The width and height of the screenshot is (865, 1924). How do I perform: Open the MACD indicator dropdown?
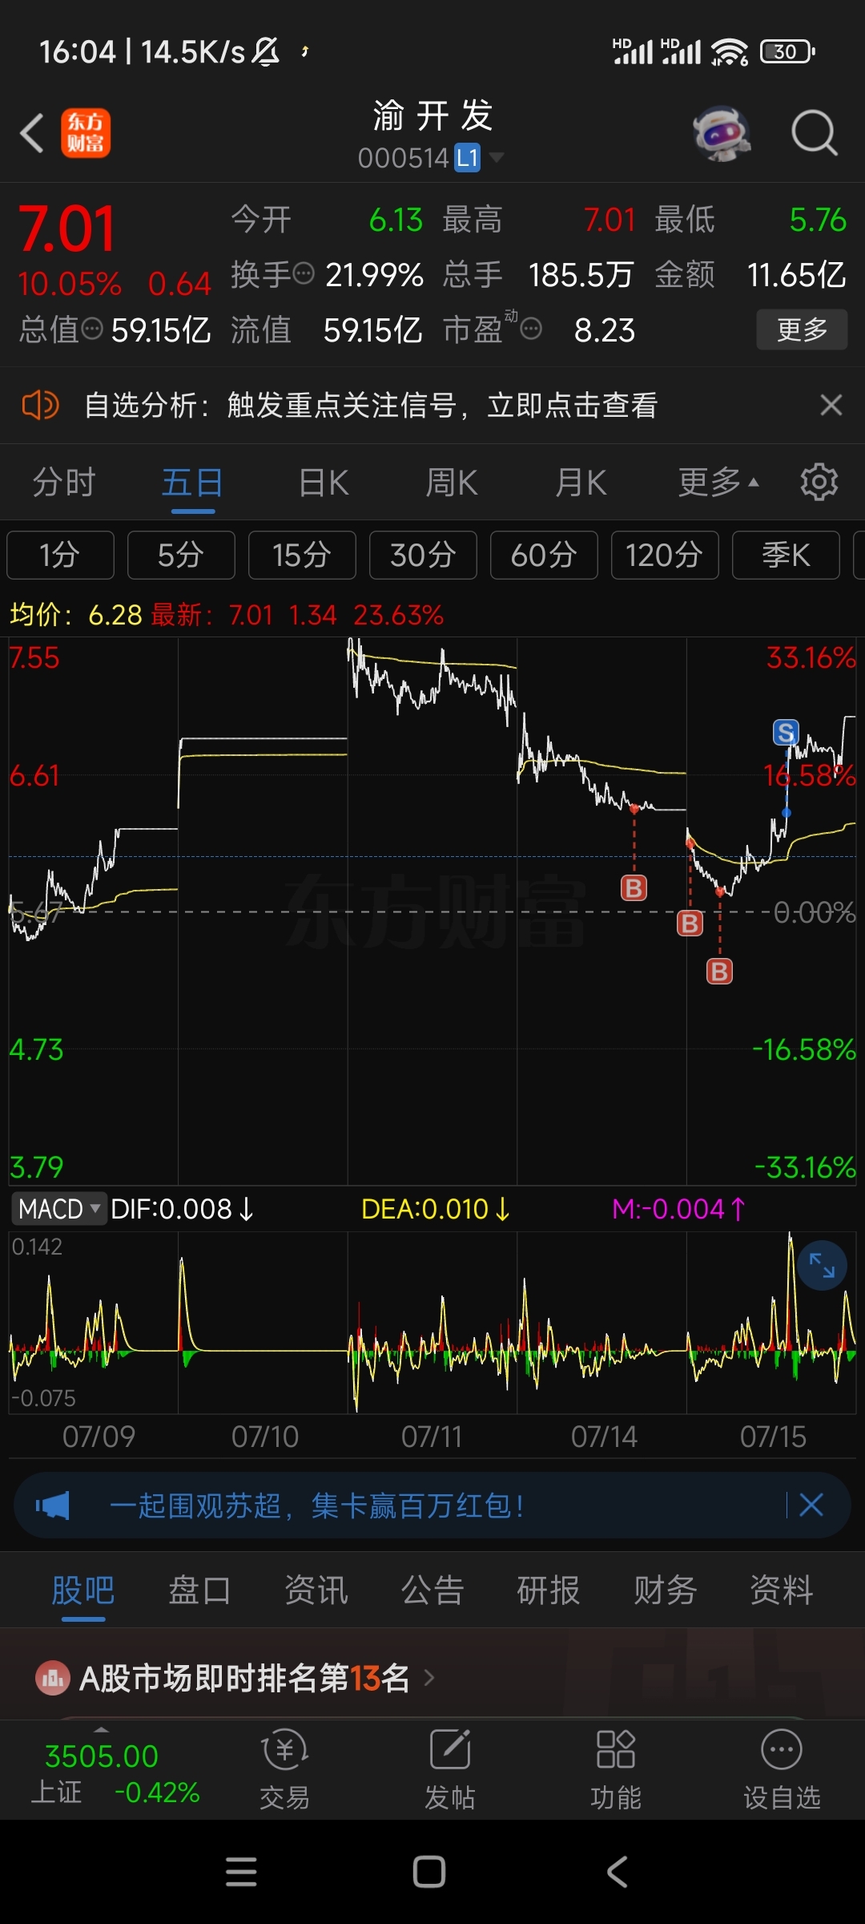[58, 1208]
